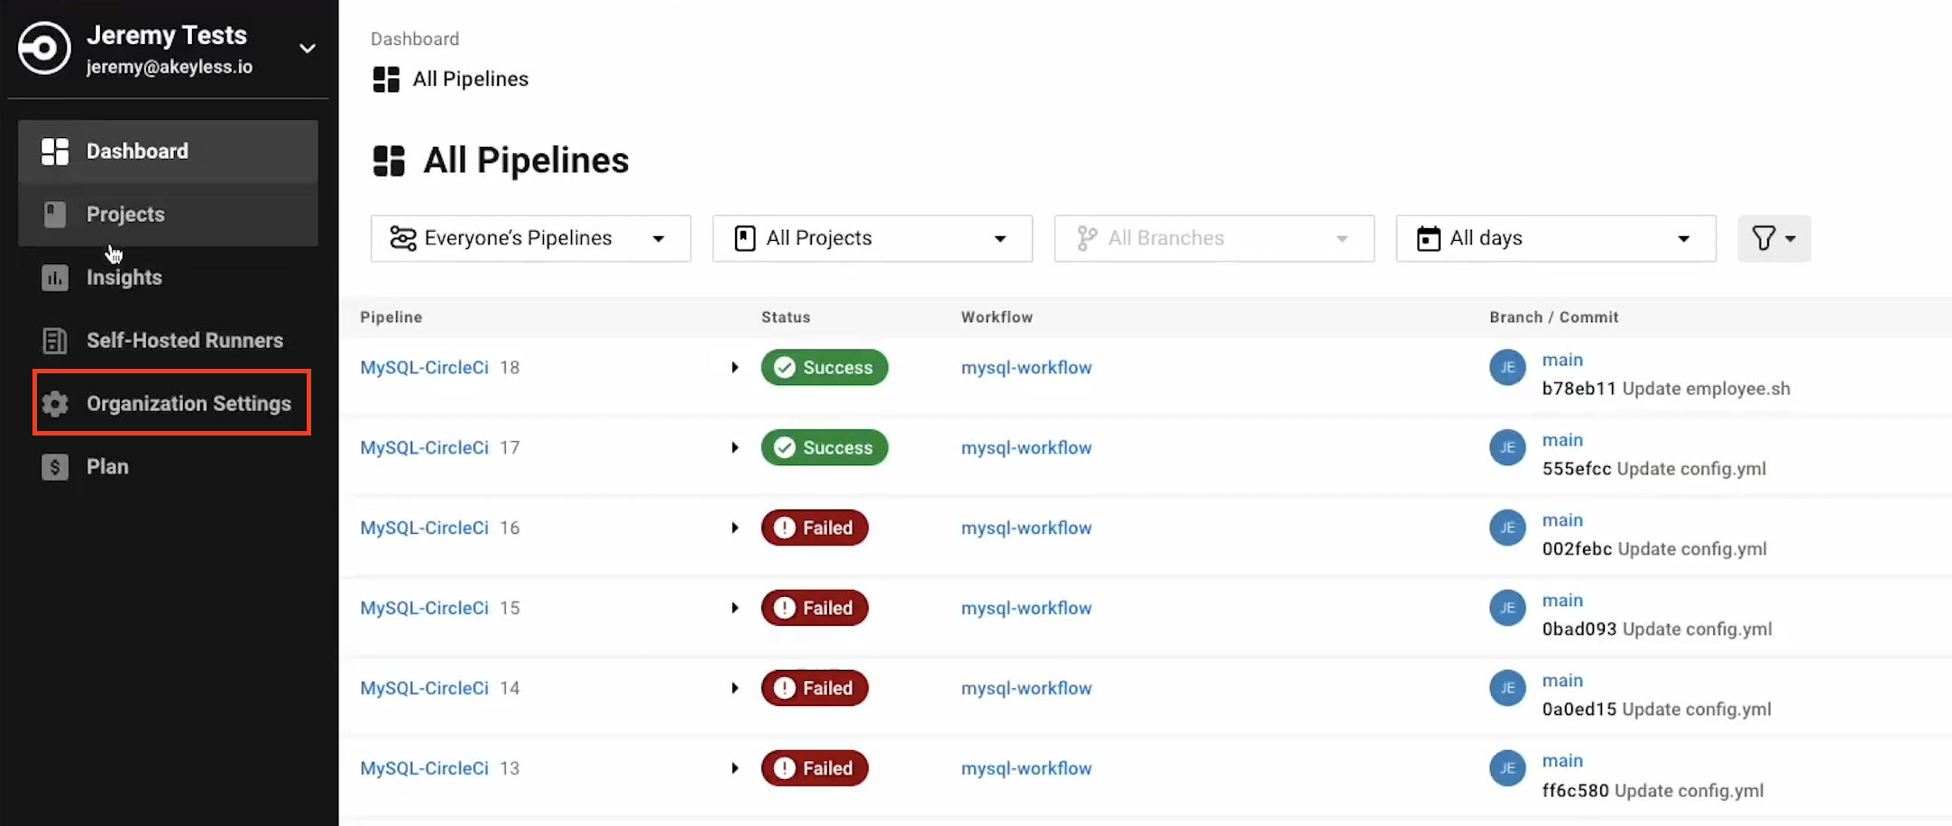
Task: Open MySQL-CircleCi link for pipeline 16
Action: (x=424, y=528)
